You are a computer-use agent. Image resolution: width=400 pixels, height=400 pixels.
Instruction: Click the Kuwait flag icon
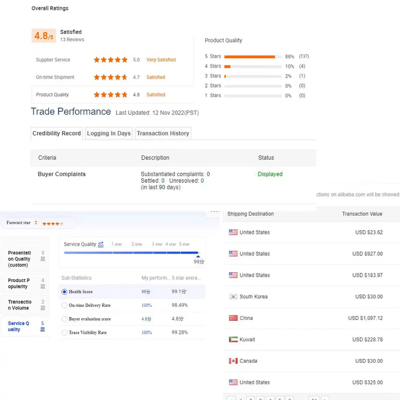click(233, 340)
